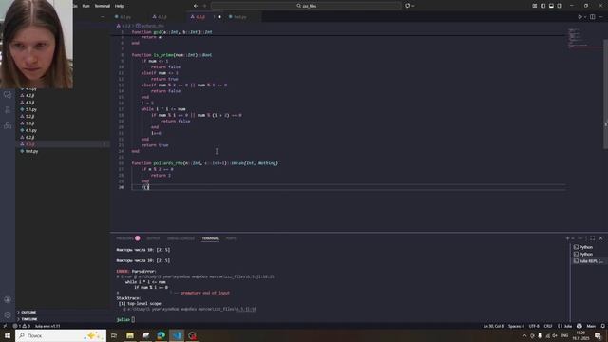
Task: Switch to the OUTPUT panel tab
Action: (x=153, y=238)
